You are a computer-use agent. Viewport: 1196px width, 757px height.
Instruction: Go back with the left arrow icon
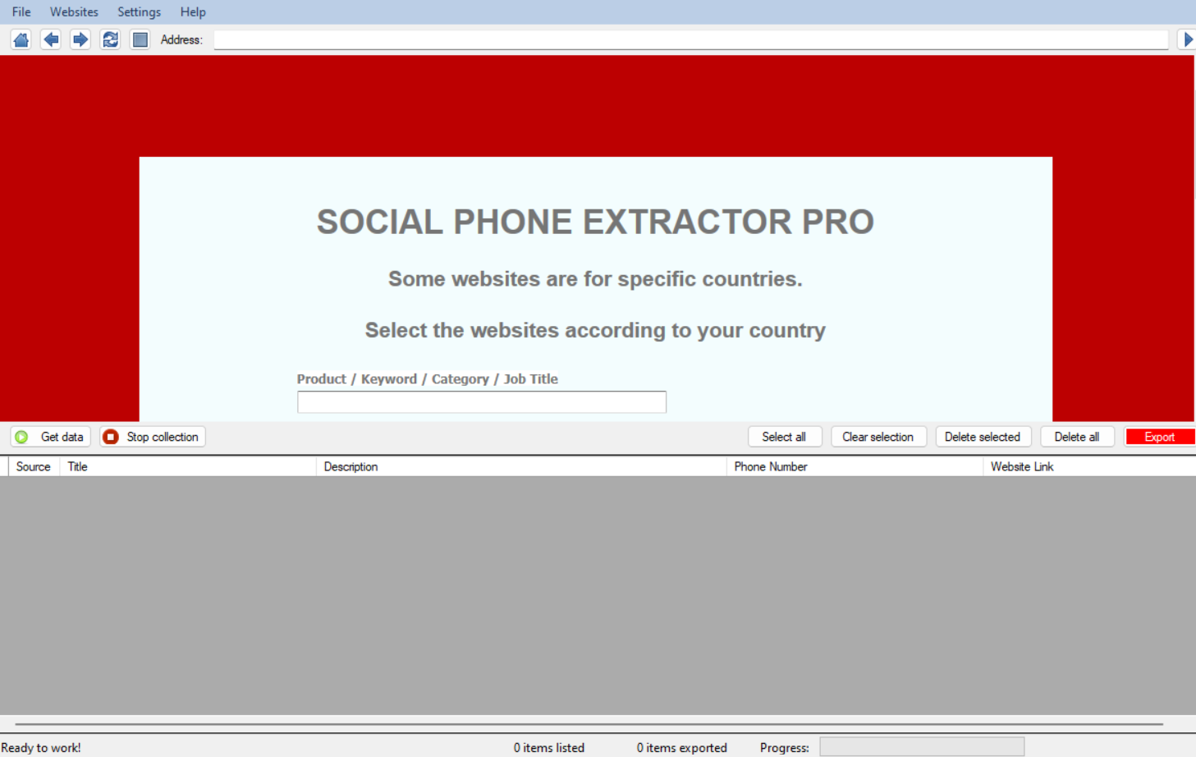click(x=51, y=39)
